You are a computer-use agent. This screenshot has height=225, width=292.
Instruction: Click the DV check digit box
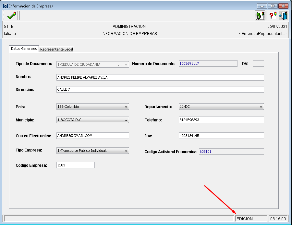tap(258, 64)
